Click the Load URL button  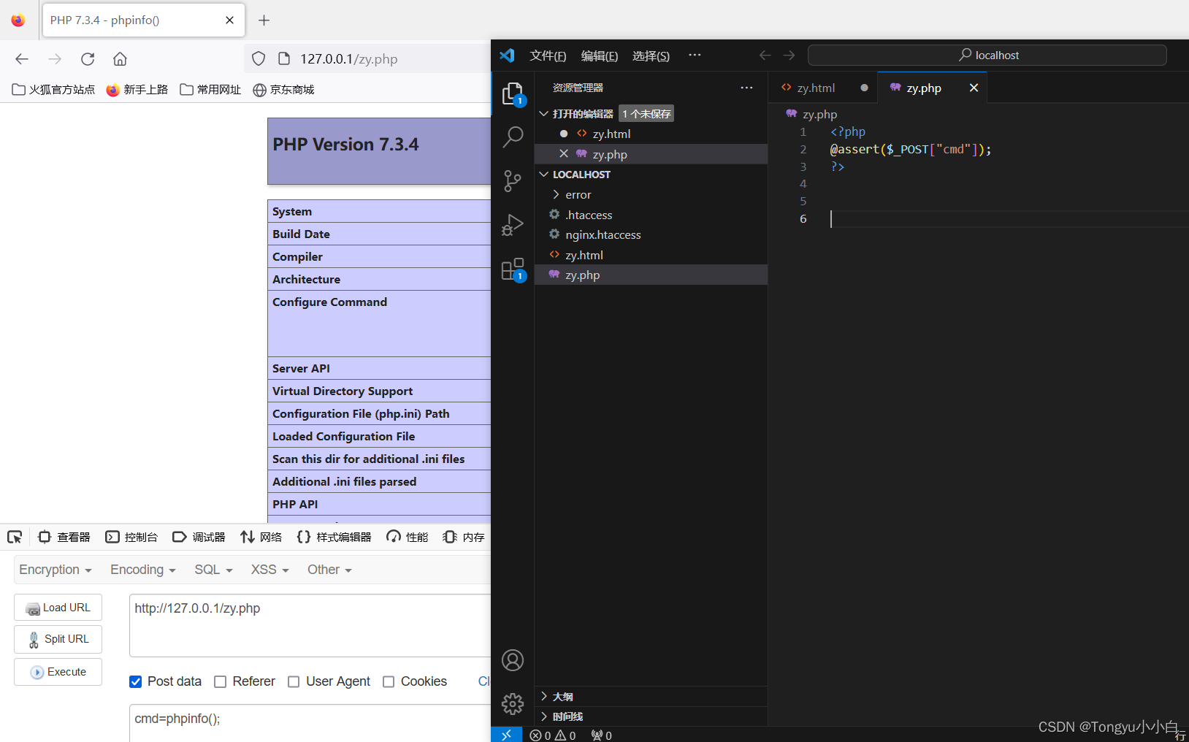coord(58,608)
